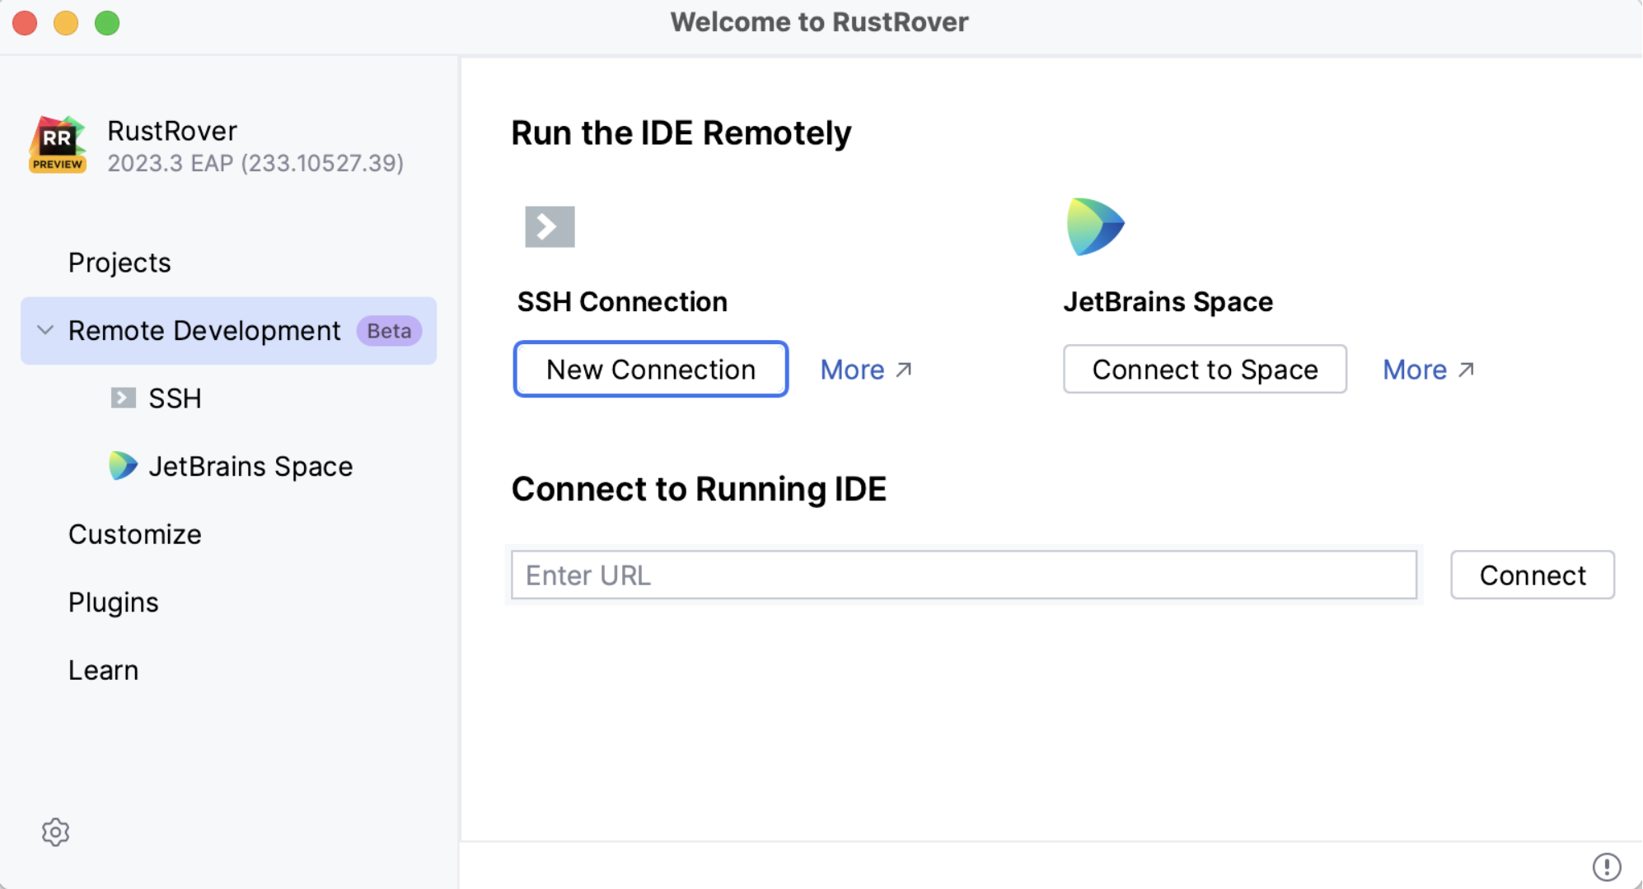Open the Projects section
1643x889 pixels.
pos(119,263)
